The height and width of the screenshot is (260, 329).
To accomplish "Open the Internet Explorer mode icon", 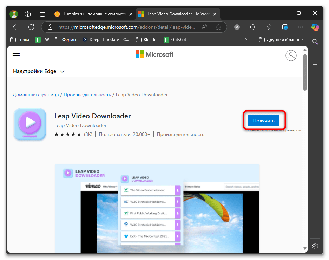I will click(x=285, y=27).
